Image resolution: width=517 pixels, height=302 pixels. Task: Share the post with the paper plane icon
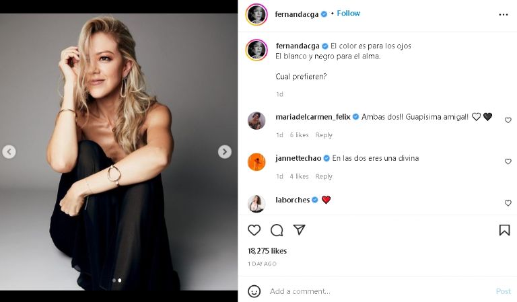point(300,230)
